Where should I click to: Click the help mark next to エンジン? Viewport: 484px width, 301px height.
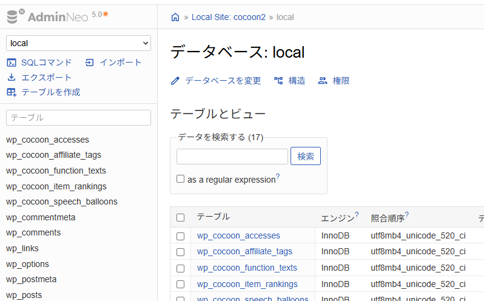[357, 214]
